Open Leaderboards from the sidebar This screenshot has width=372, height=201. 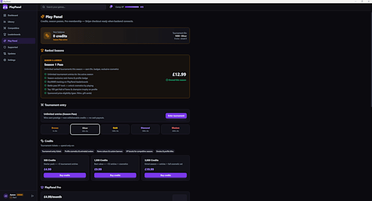tap(19, 34)
